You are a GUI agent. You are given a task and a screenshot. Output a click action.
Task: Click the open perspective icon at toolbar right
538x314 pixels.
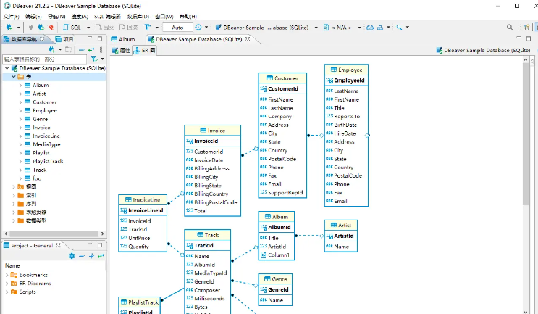pos(526,28)
